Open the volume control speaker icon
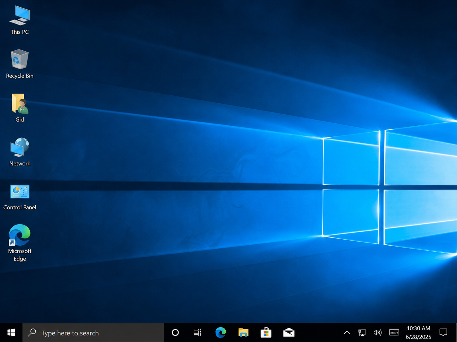457x342 pixels. pos(377,333)
